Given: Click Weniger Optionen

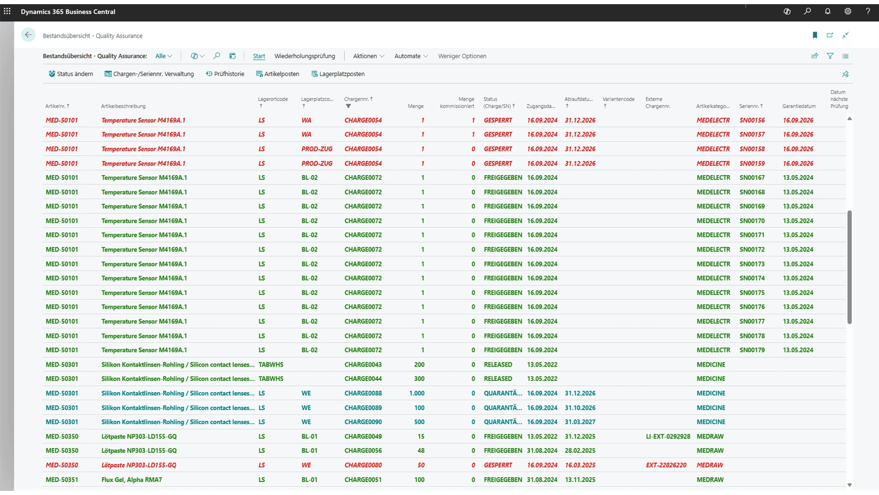Looking at the screenshot, I should [462, 56].
